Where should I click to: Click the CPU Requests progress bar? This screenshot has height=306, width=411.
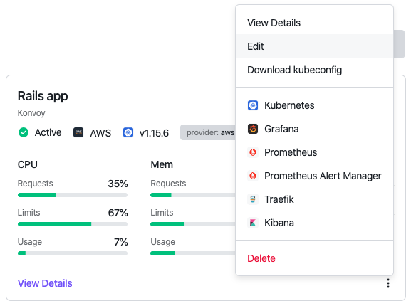(73, 195)
